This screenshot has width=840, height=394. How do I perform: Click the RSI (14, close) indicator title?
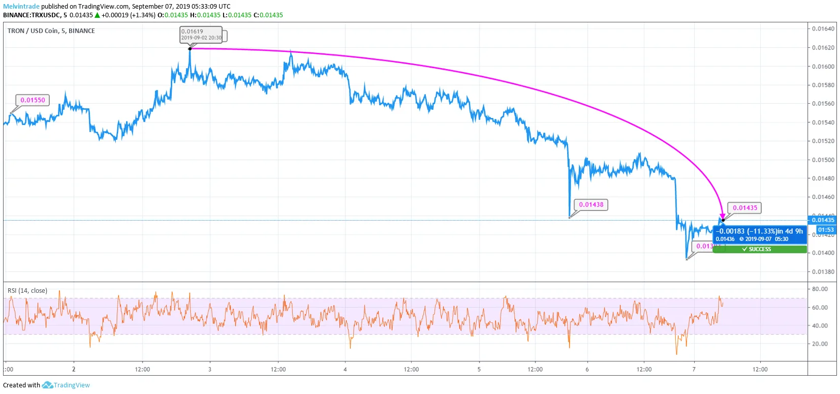27,291
